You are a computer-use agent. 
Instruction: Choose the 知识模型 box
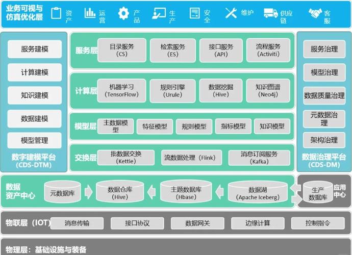pos(272,126)
